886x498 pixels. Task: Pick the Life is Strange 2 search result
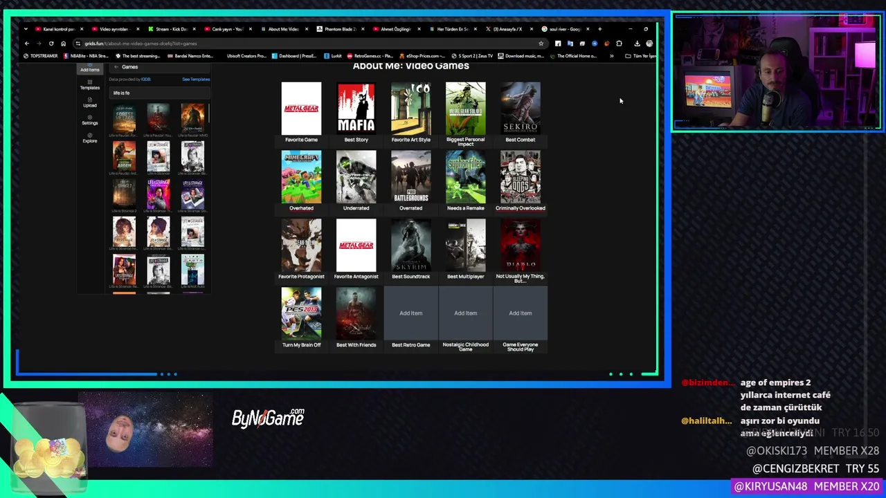pyautogui.click(x=125, y=194)
